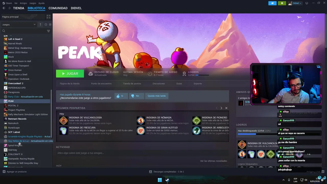
Task: Click Página principal in the sidebar
Action: pyautogui.click(x=23, y=17)
